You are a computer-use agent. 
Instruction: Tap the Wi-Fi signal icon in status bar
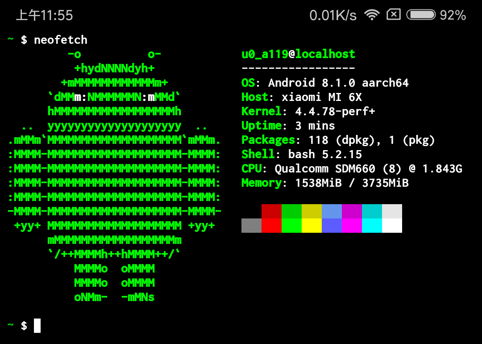(x=371, y=15)
